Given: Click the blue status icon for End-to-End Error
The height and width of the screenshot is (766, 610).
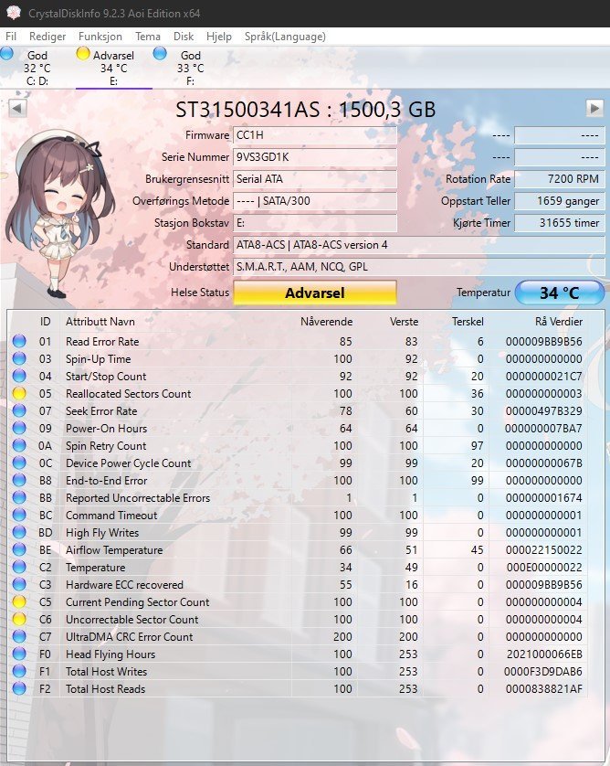Looking at the screenshot, I should (19, 480).
